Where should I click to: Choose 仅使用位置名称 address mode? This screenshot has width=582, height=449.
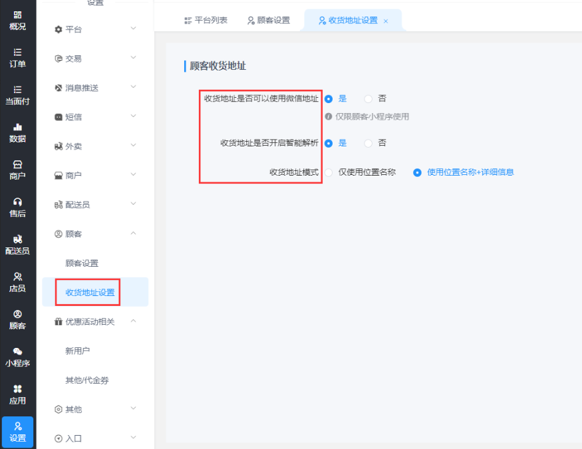329,172
